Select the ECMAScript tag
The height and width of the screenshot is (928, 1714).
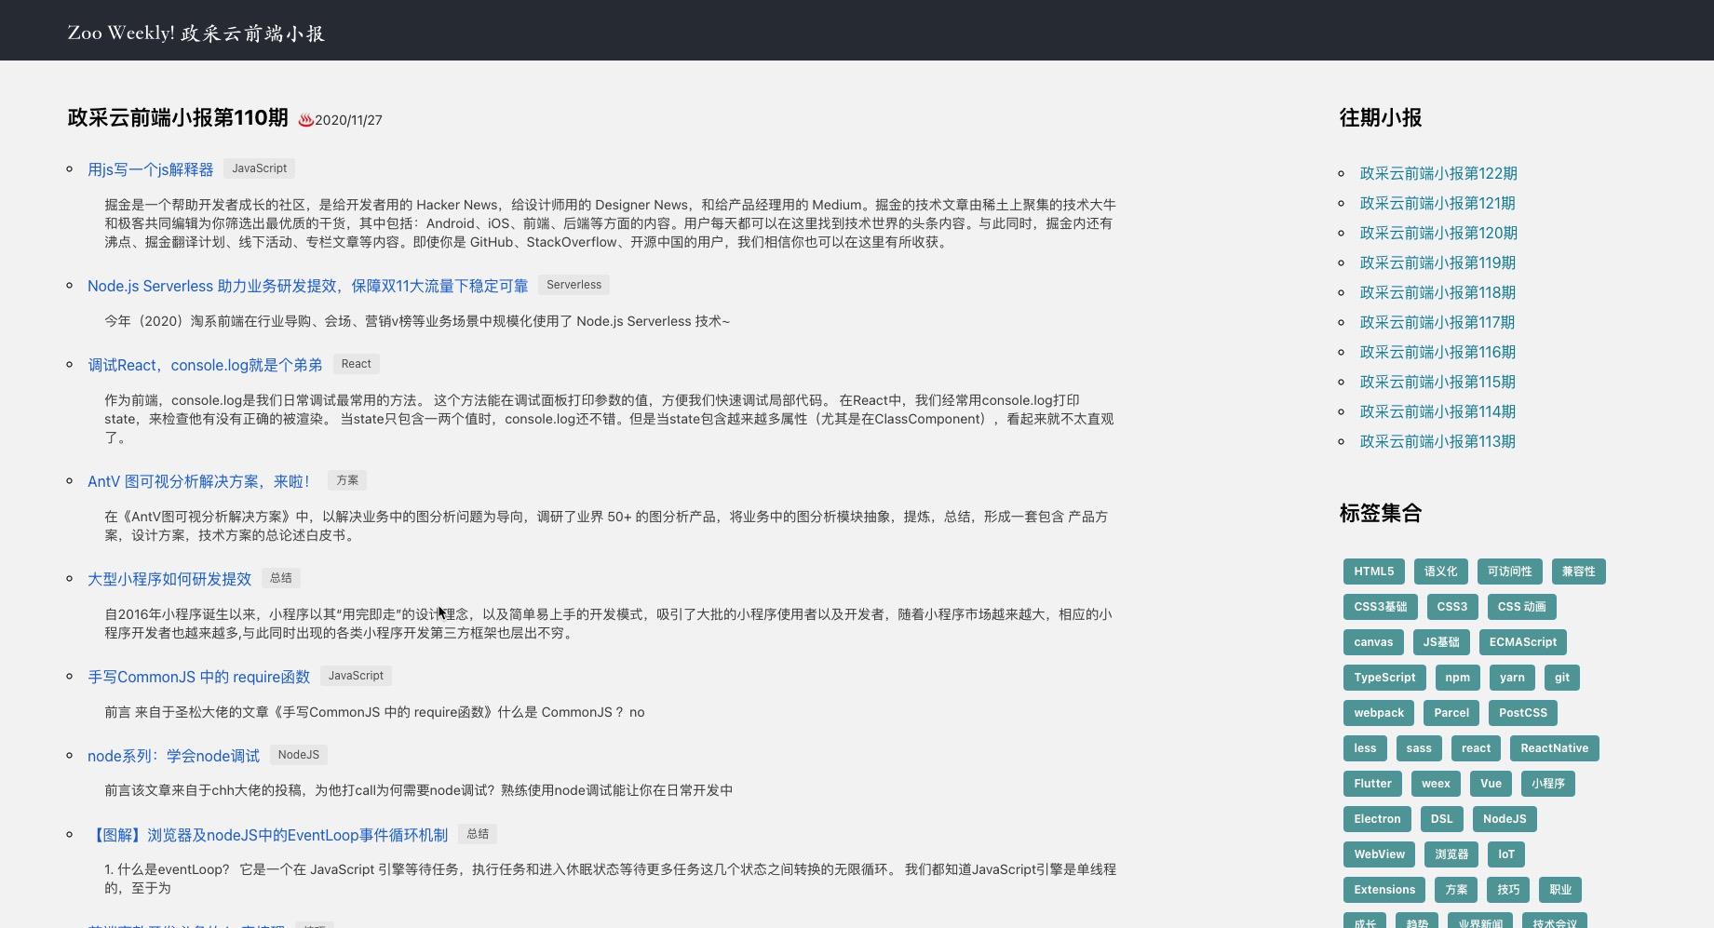point(1522,641)
